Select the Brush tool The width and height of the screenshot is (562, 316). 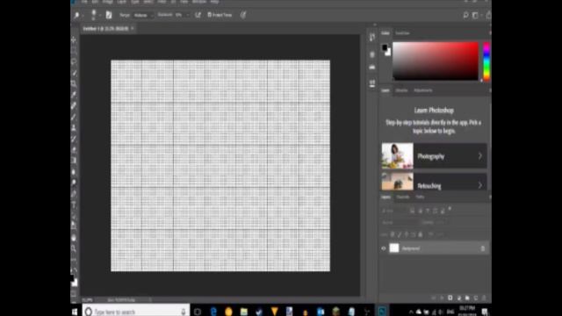tap(74, 117)
